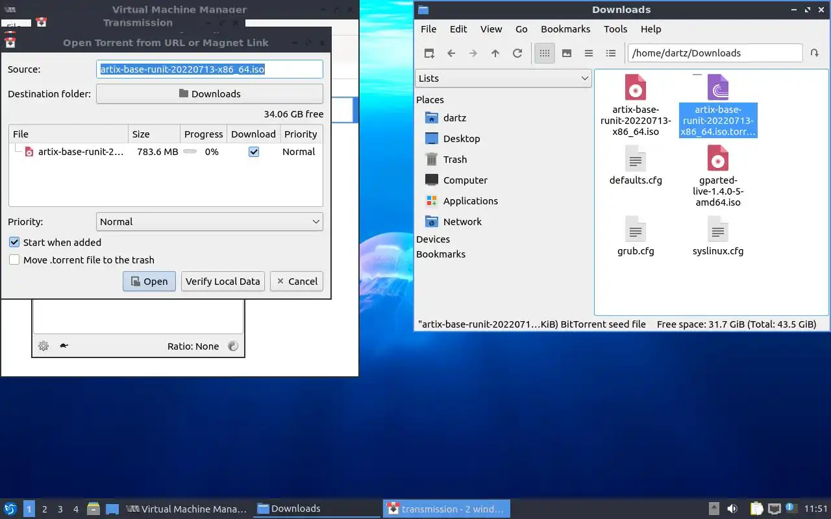
Task: Select the grub.cfg file
Action: pyautogui.click(x=636, y=236)
